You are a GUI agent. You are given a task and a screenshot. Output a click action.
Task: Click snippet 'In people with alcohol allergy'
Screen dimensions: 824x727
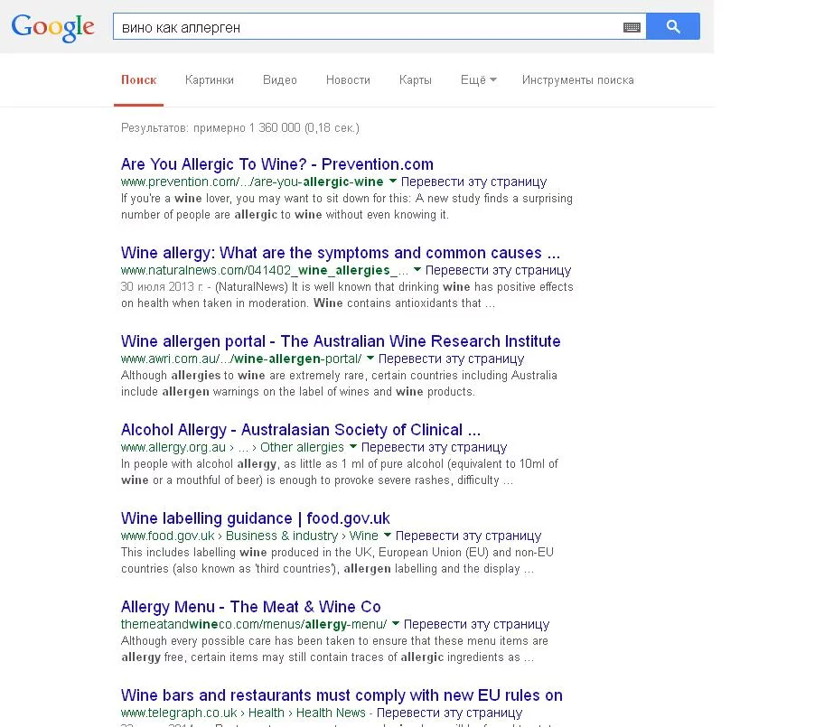pyautogui.click(x=199, y=464)
